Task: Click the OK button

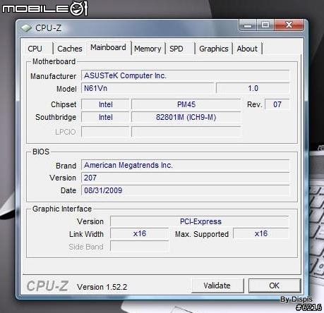Action: (275, 286)
